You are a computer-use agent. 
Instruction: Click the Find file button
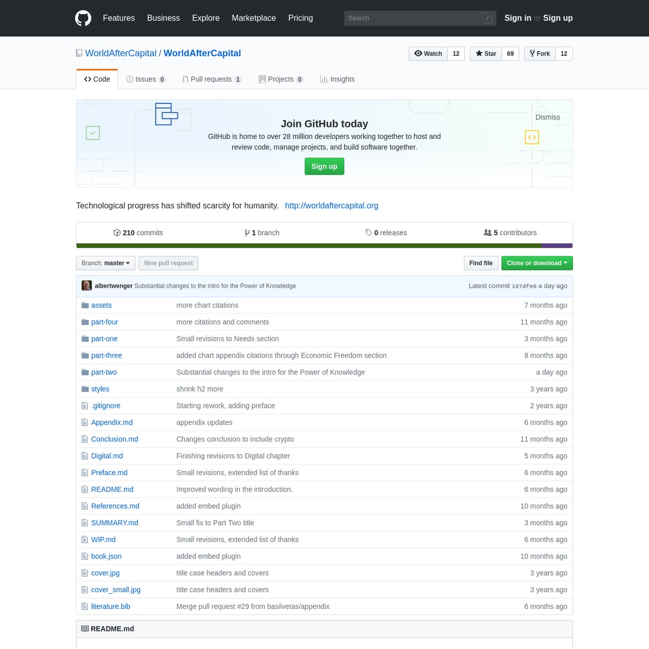pyautogui.click(x=481, y=263)
